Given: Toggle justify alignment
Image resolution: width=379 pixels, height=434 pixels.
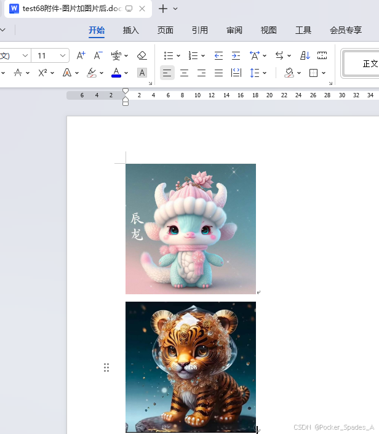Looking at the screenshot, I should [x=218, y=73].
